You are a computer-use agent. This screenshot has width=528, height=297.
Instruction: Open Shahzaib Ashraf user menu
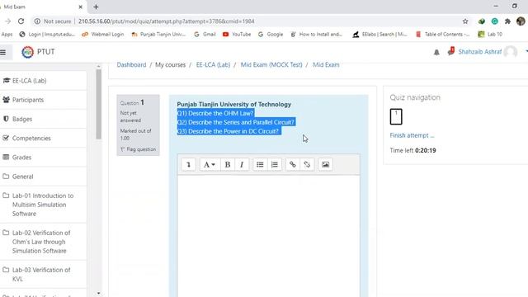tap(480, 52)
